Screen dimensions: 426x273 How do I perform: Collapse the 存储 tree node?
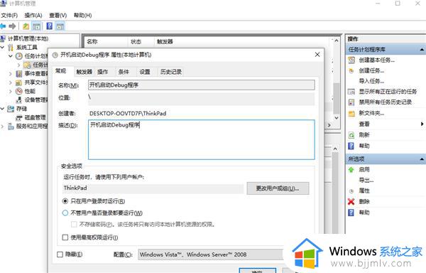(2, 109)
